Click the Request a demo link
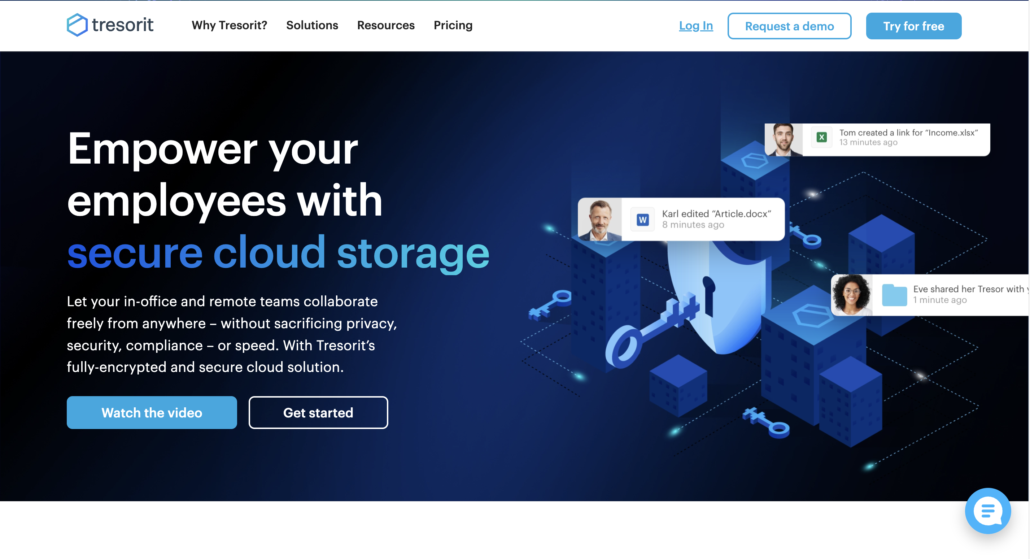Screen dimensions: 1030x559 (x=789, y=26)
